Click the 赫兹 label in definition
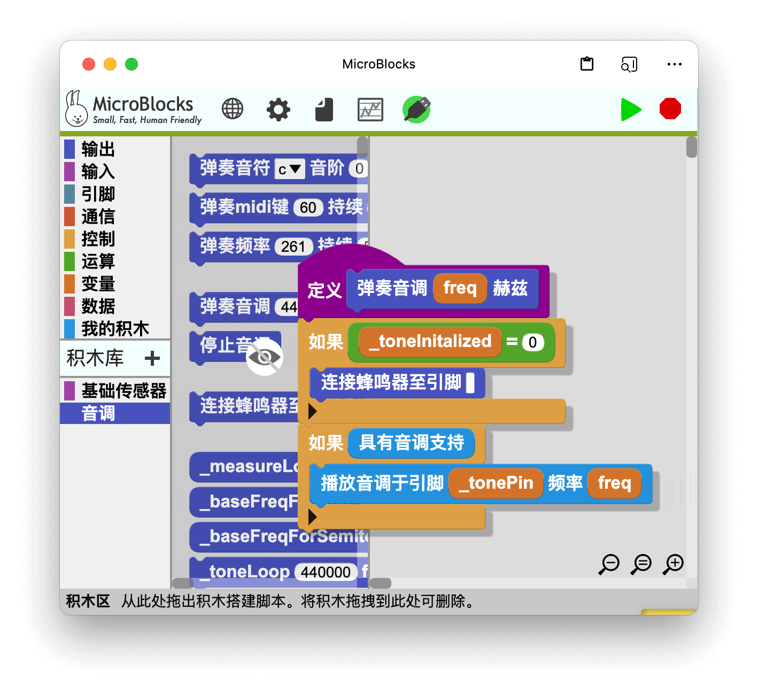 click(511, 288)
